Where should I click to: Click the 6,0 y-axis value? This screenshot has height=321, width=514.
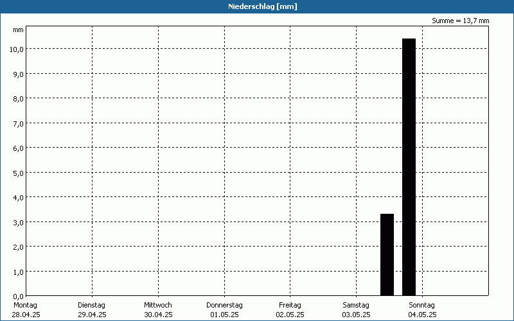click(18, 148)
